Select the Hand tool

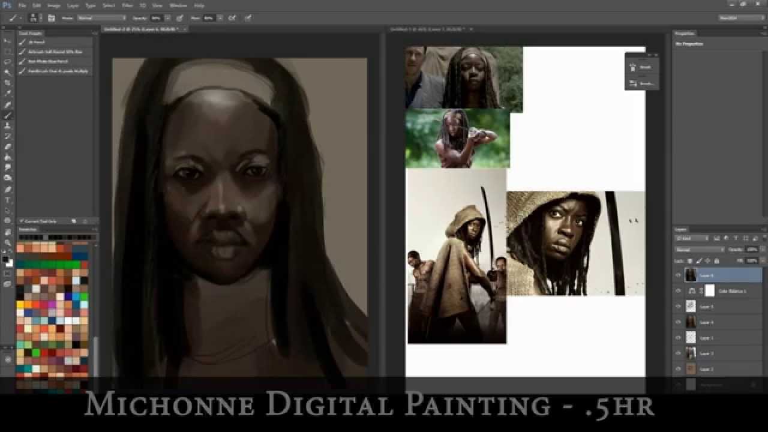tap(8, 232)
